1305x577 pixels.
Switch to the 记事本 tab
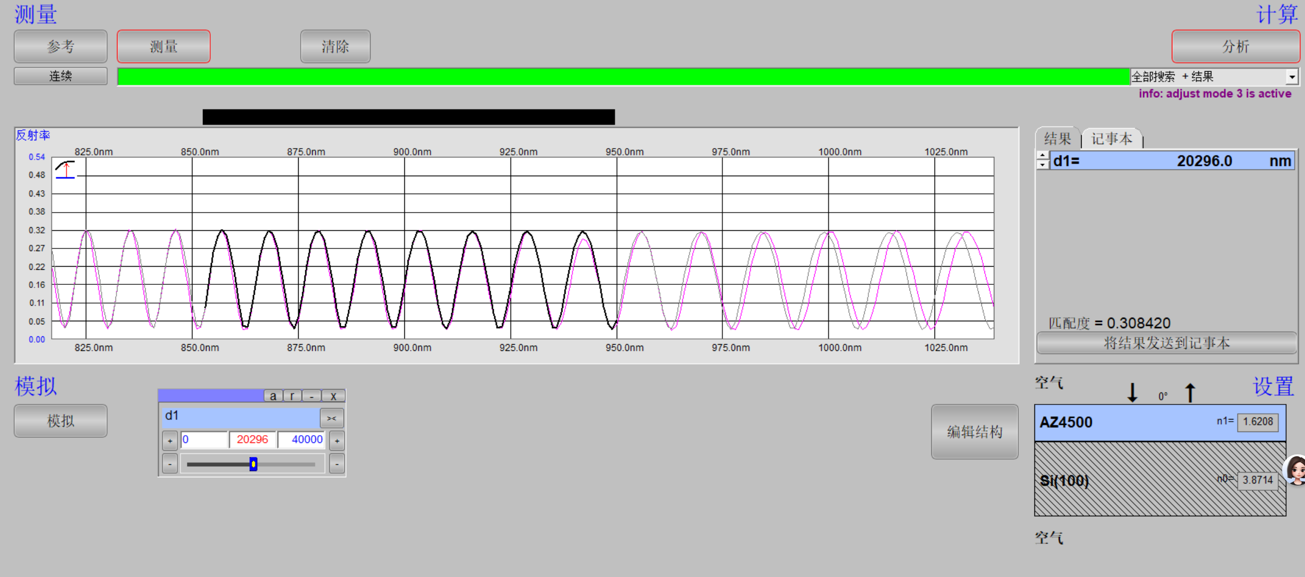(1111, 139)
